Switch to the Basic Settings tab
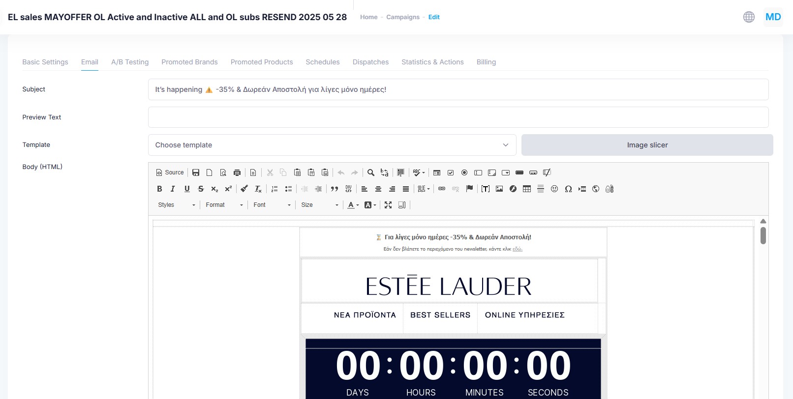 (x=45, y=62)
